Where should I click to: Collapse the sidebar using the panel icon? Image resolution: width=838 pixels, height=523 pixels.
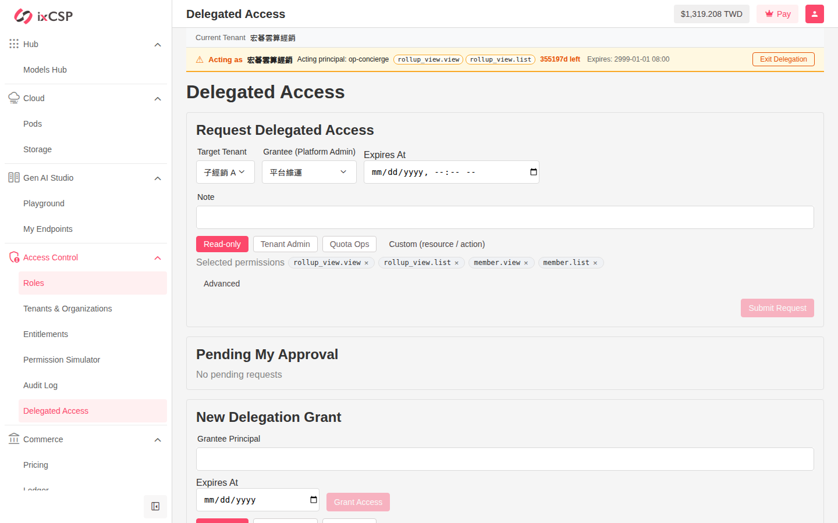point(155,507)
